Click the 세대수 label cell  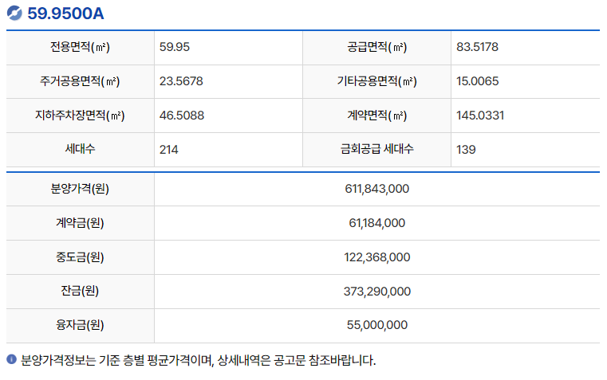pos(80,150)
